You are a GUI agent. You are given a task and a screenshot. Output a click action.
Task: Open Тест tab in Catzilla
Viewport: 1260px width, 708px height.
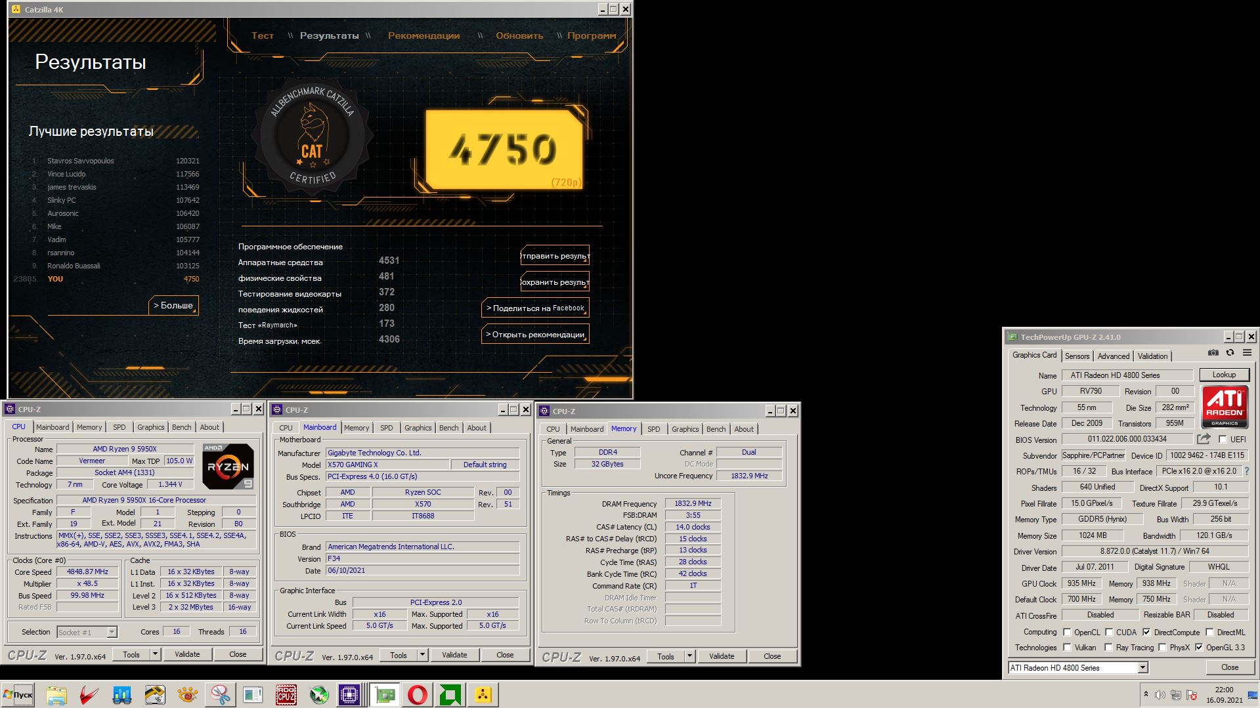(x=263, y=35)
